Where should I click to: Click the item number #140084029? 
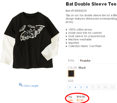(79, 11)
